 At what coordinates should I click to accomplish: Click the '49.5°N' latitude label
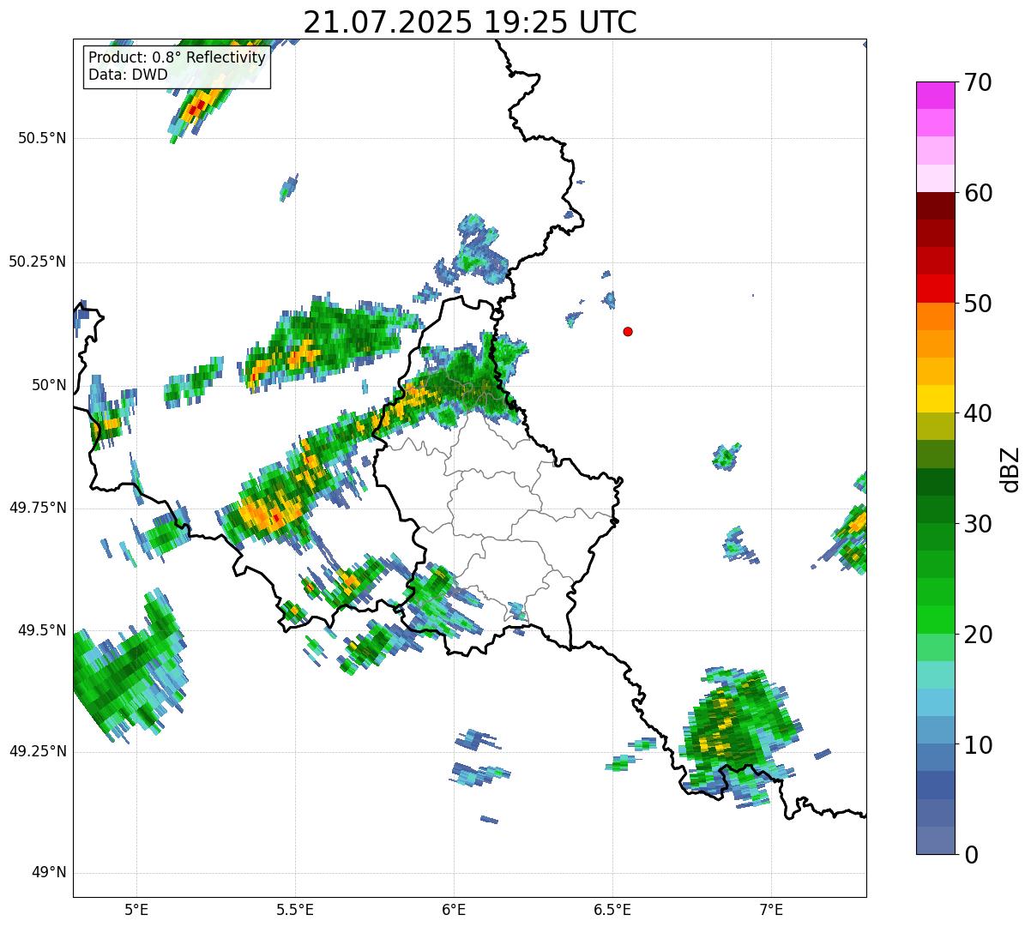42,630
